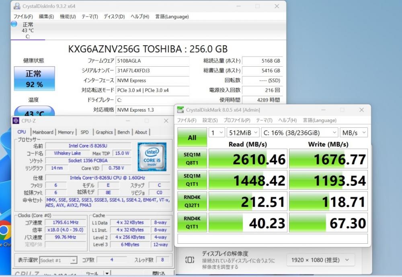Click the CrystalDiskMark title bar icon
The width and height of the screenshot is (402, 277).
[x=180, y=110]
